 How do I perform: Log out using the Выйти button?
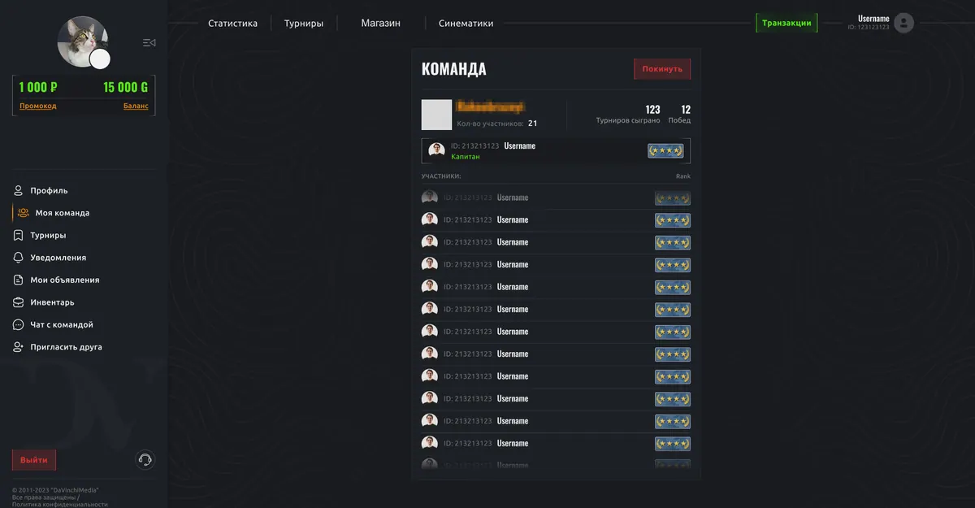tap(34, 460)
